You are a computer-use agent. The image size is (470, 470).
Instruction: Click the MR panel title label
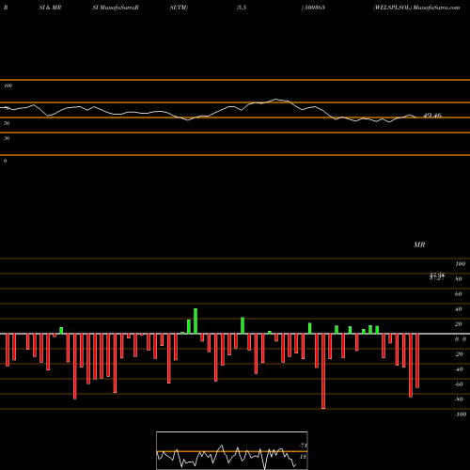(x=419, y=244)
